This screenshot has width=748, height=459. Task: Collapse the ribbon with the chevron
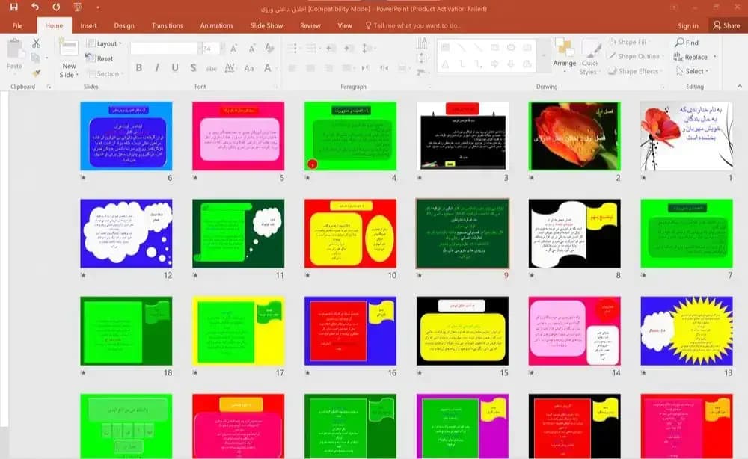[740, 86]
